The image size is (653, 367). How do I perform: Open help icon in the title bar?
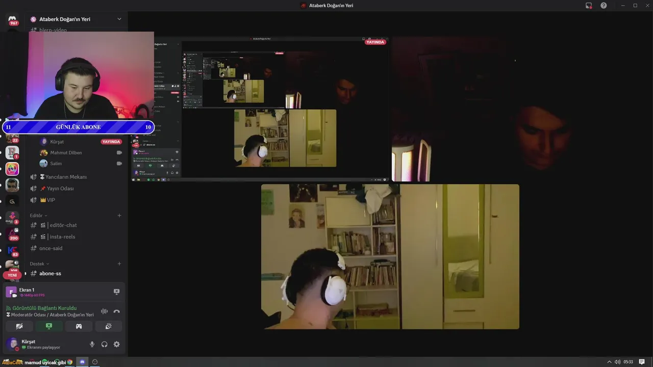click(x=604, y=6)
